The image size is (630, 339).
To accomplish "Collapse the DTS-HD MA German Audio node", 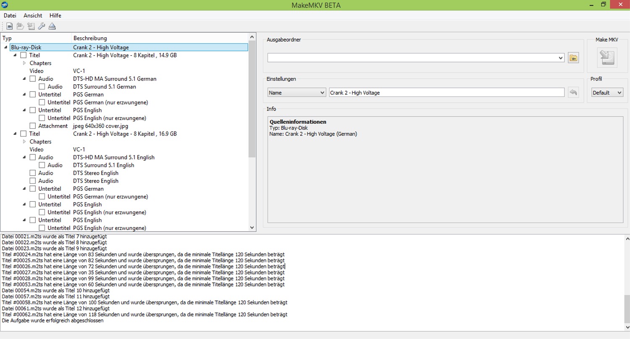I will click(x=24, y=78).
